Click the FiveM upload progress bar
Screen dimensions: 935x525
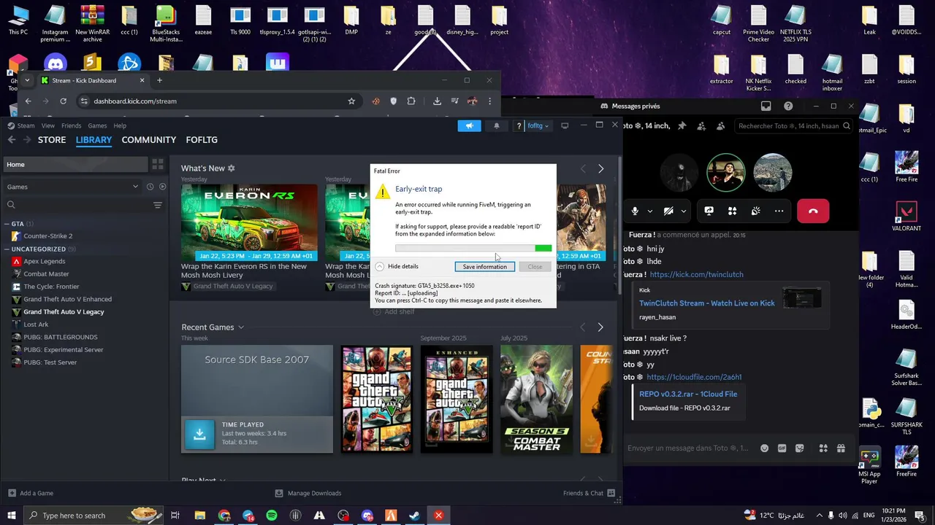click(x=473, y=249)
